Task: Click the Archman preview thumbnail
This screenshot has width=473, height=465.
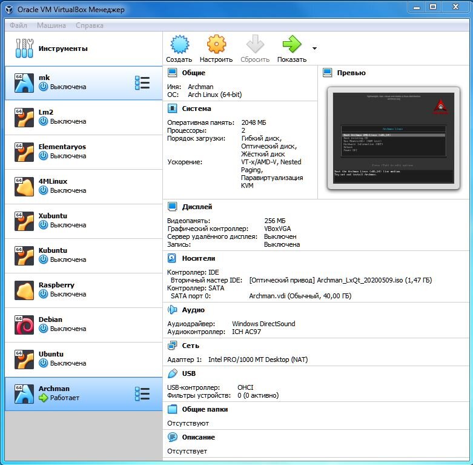Action: [394, 138]
